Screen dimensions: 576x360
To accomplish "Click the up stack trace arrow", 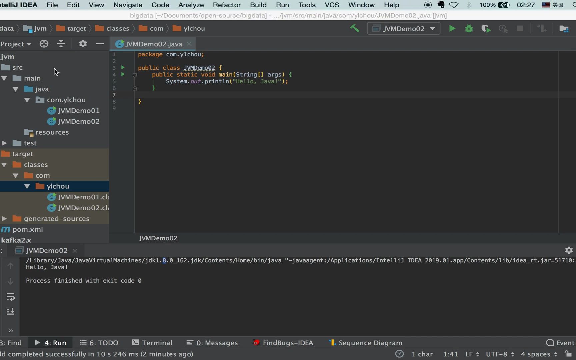I will (10, 266).
